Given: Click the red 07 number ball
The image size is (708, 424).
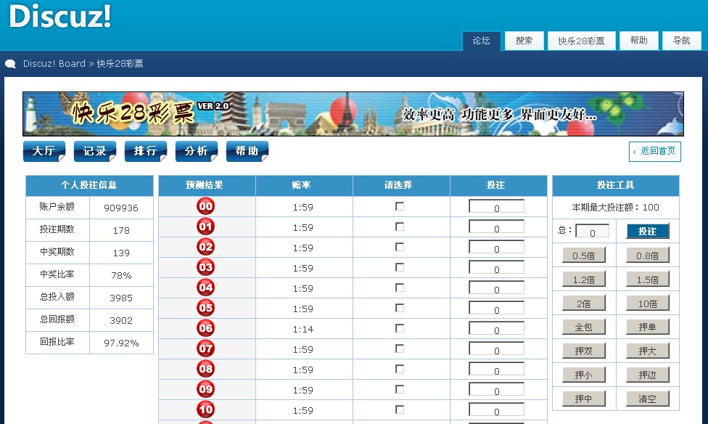Looking at the screenshot, I should pyautogui.click(x=205, y=349).
